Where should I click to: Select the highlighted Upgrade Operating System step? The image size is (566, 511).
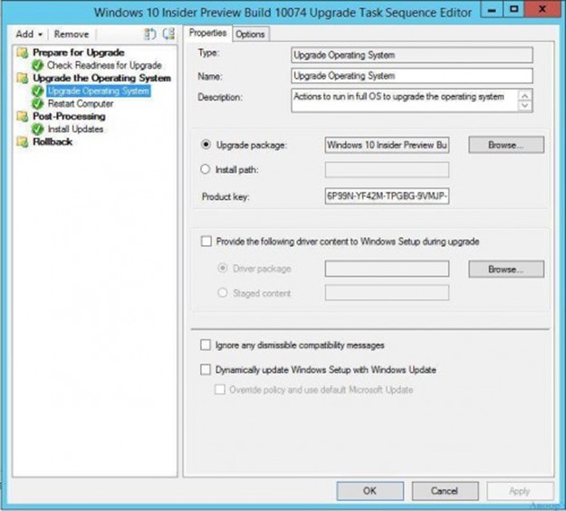click(99, 90)
